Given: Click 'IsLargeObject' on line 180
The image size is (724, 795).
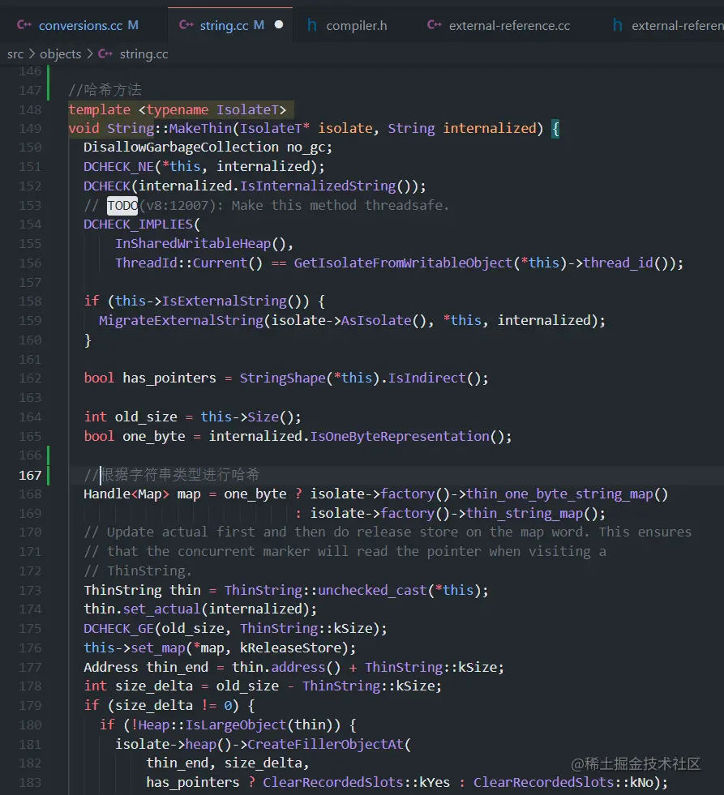Looking at the screenshot, I should [x=235, y=725].
